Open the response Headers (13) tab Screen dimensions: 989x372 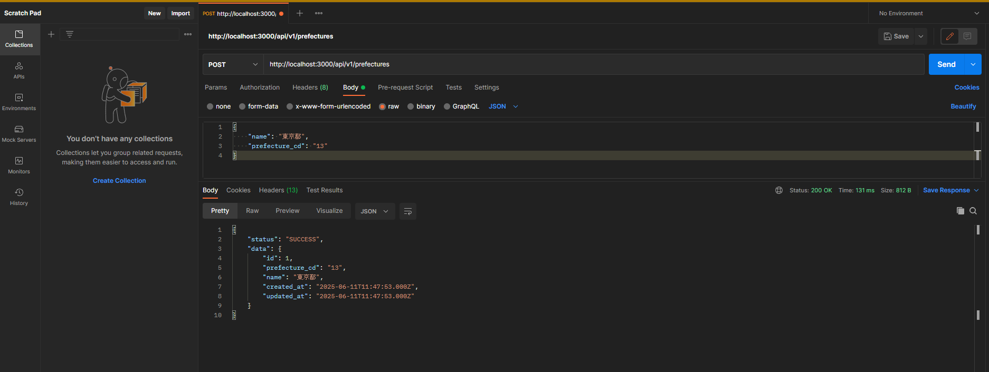click(x=278, y=190)
